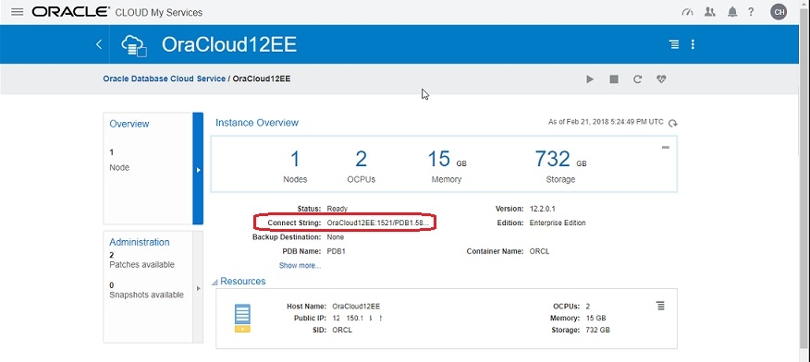Viewport: 810px width, 362px height.
Task: Click the Status value Ready
Action: (337, 209)
